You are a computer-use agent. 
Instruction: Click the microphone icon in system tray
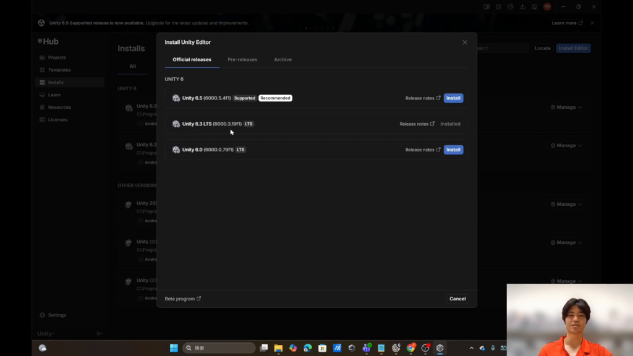[493, 348]
